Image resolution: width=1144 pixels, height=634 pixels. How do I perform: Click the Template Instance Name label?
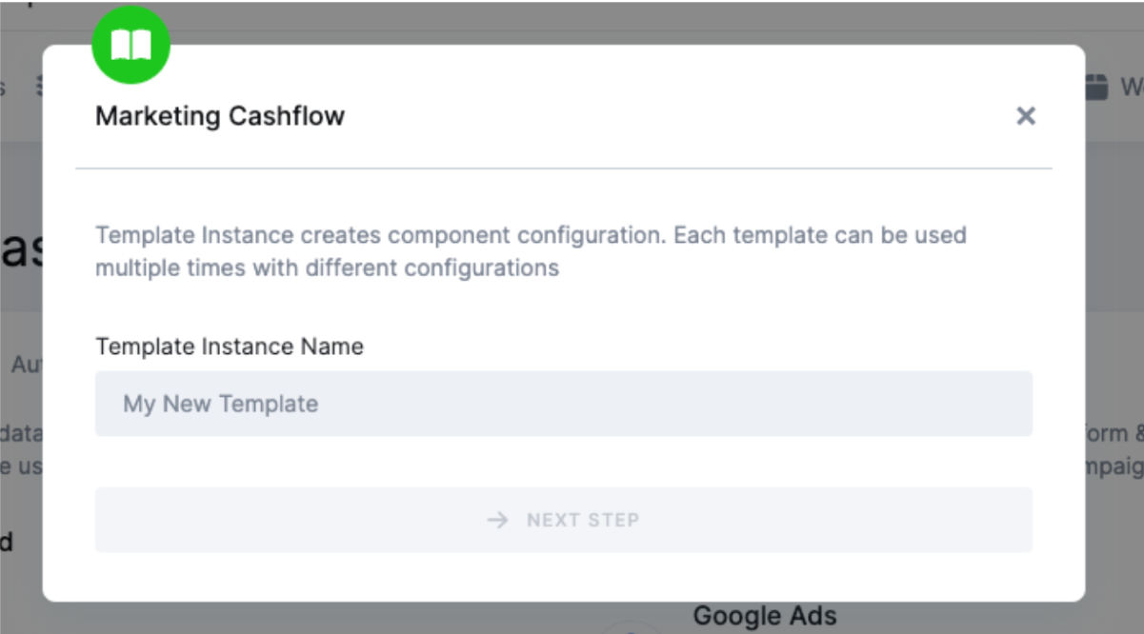pos(229,347)
